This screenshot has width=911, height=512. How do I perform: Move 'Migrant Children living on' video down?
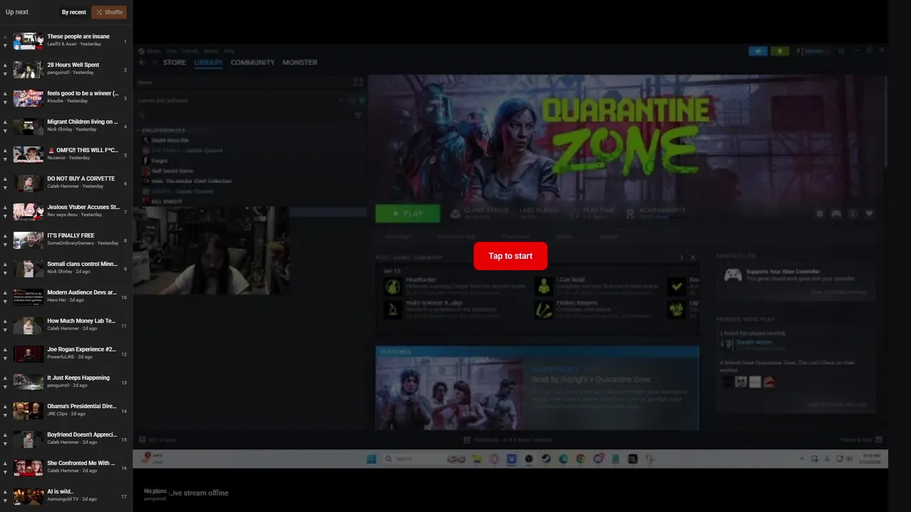coord(5,130)
